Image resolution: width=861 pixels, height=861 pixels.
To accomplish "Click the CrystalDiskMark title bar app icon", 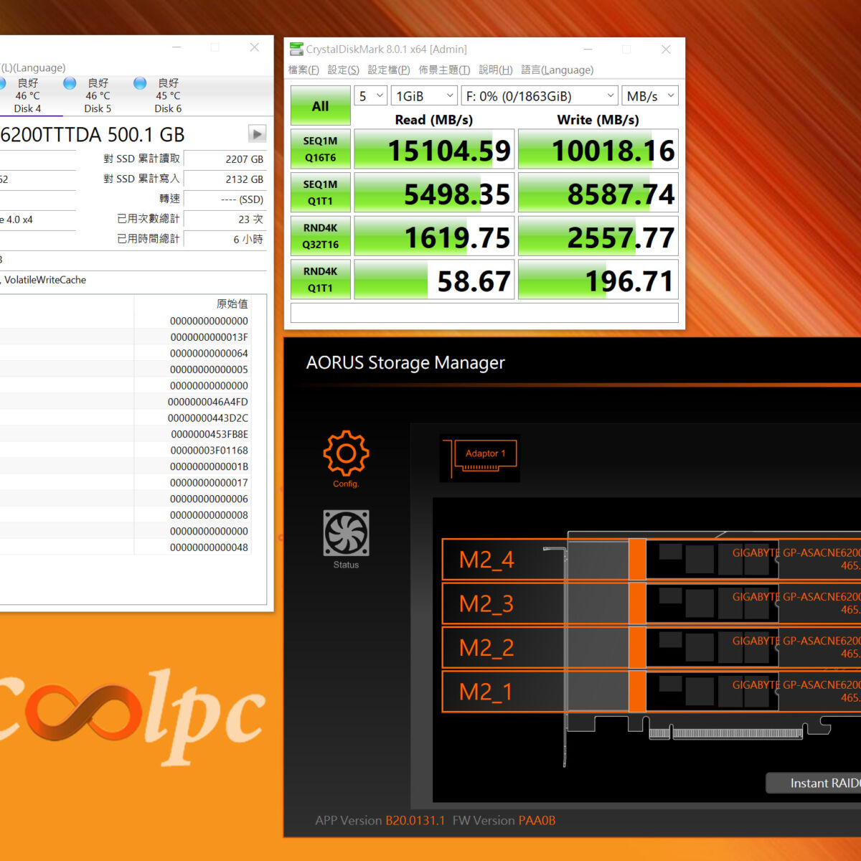I will [x=296, y=49].
